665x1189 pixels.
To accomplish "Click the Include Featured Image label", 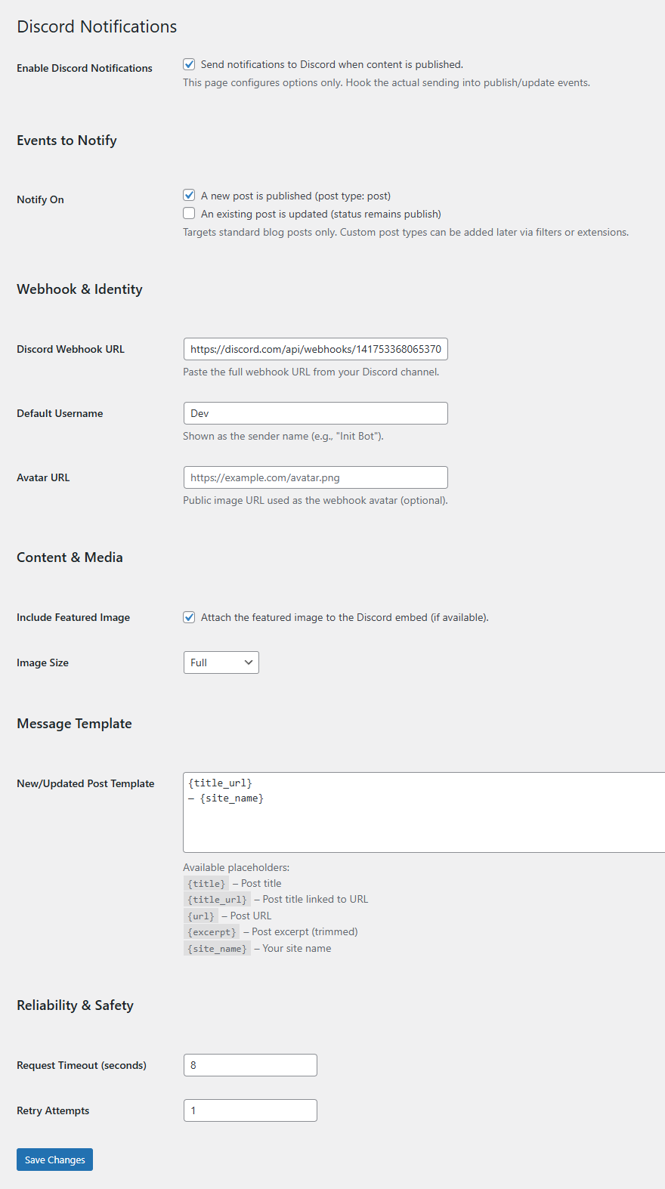I will 73,617.
